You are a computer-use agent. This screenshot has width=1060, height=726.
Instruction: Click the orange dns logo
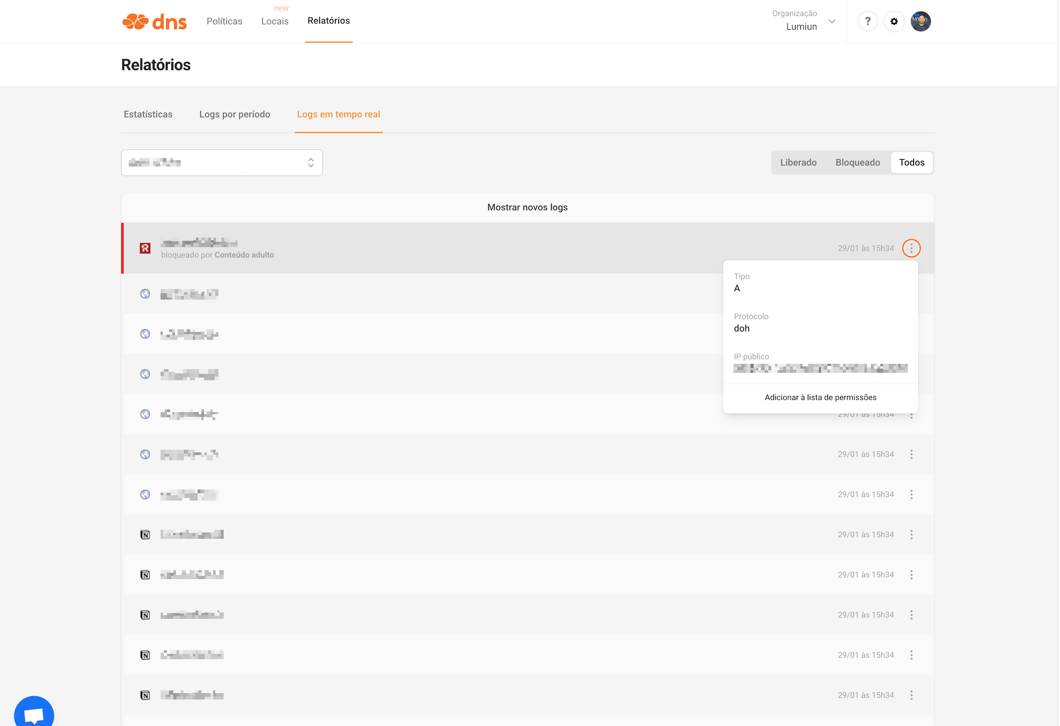click(154, 21)
